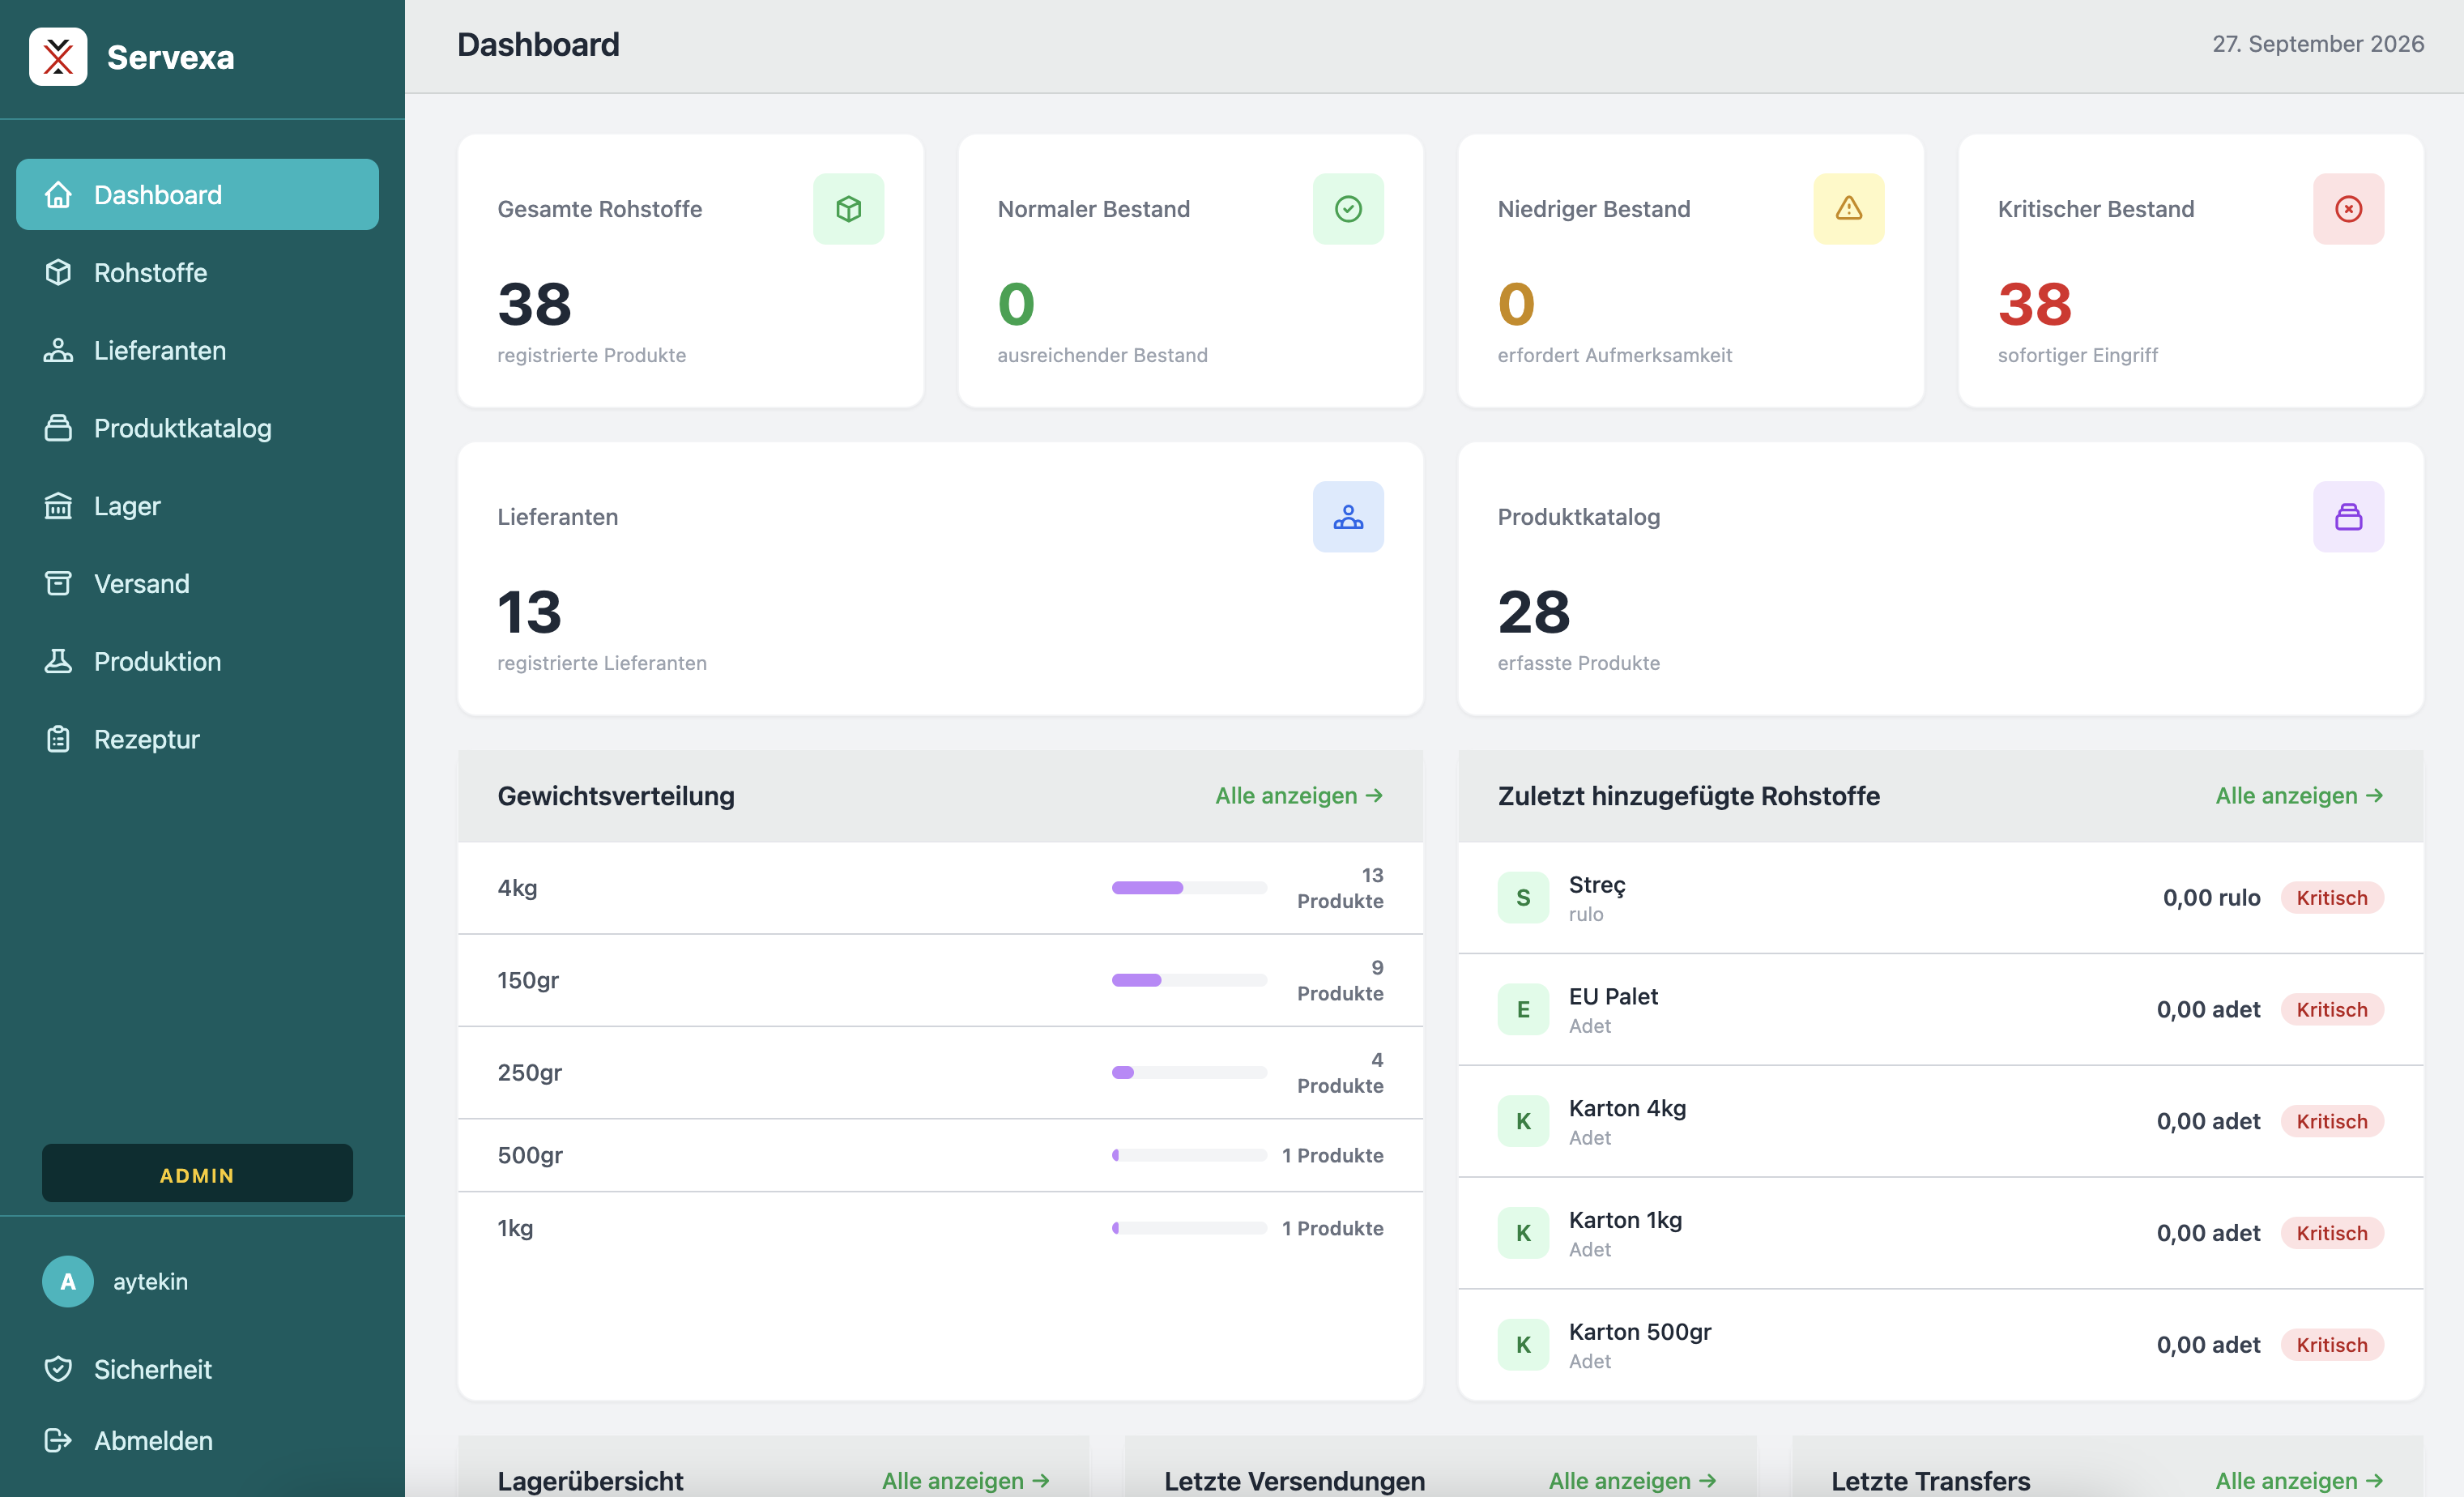Show all Letzte Transfers
The width and height of the screenshot is (2464, 1497).
[2299, 1481]
